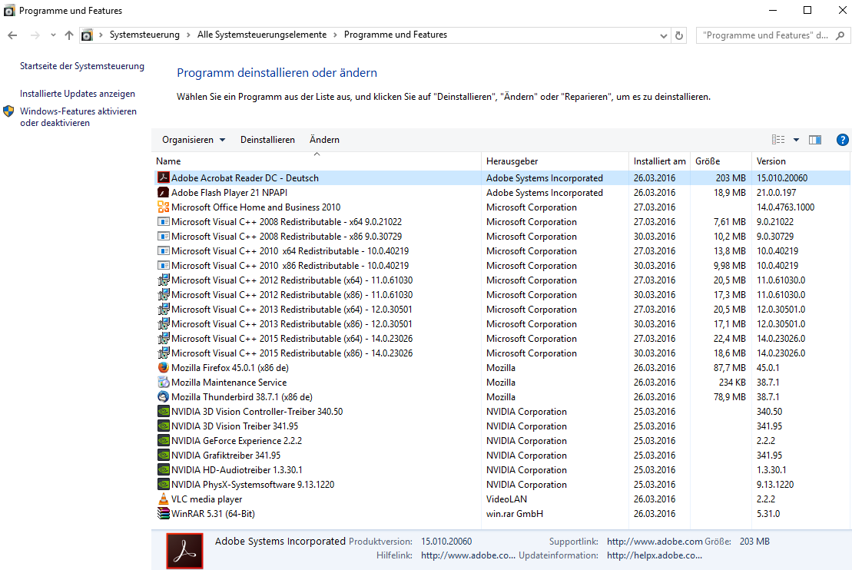Click version 14.0.4763.1000 cell
The width and height of the screenshot is (852, 570).
point(785,207)
